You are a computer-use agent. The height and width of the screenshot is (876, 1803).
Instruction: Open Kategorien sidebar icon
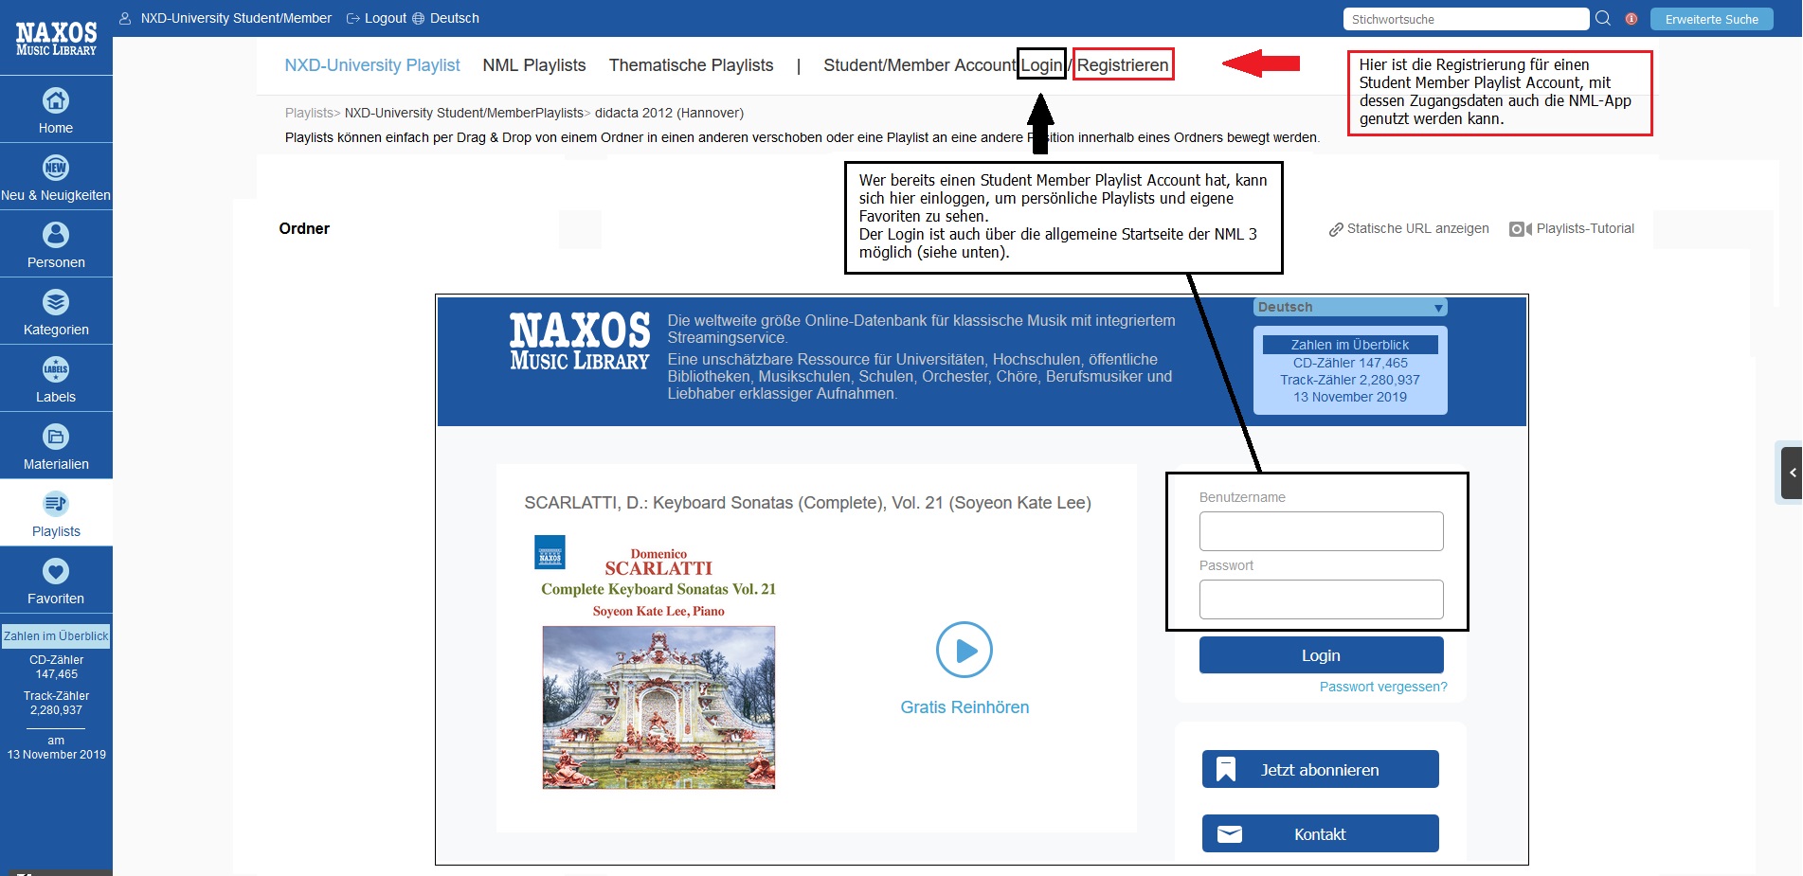[56, 312]
